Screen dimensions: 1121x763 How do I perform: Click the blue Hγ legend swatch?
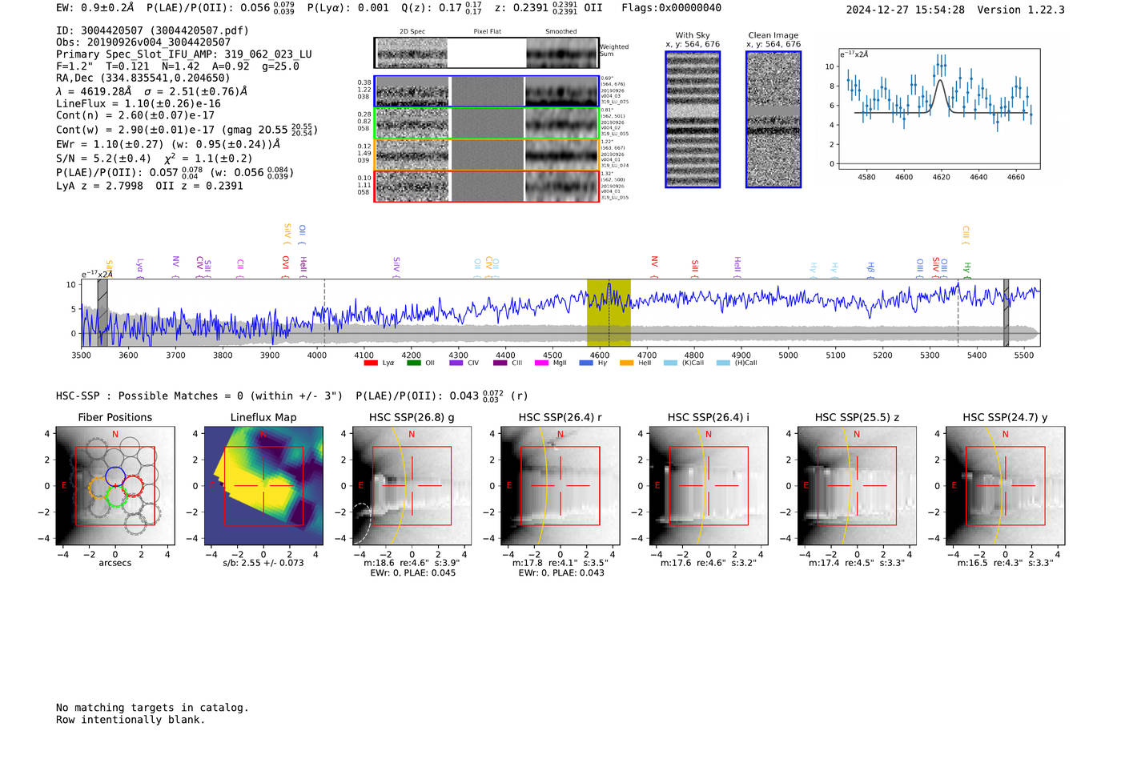pos(586,363)
